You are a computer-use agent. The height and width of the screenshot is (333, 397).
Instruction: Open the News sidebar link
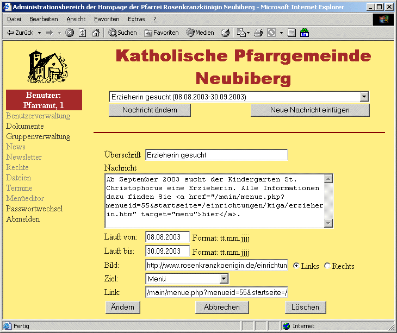[x=16, y=147]
